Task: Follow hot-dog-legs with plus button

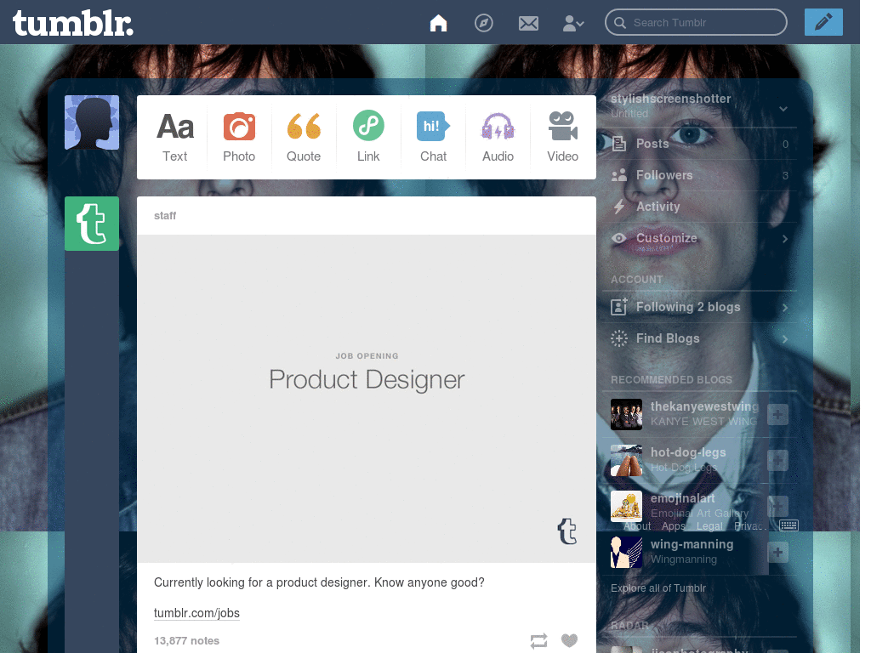Action: coord(777,460)
